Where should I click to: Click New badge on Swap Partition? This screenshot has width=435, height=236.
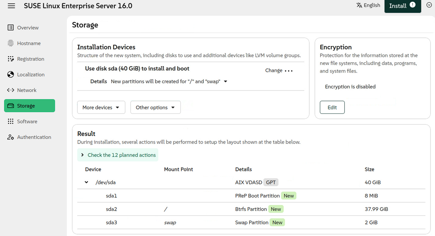(x=277, y=222)
